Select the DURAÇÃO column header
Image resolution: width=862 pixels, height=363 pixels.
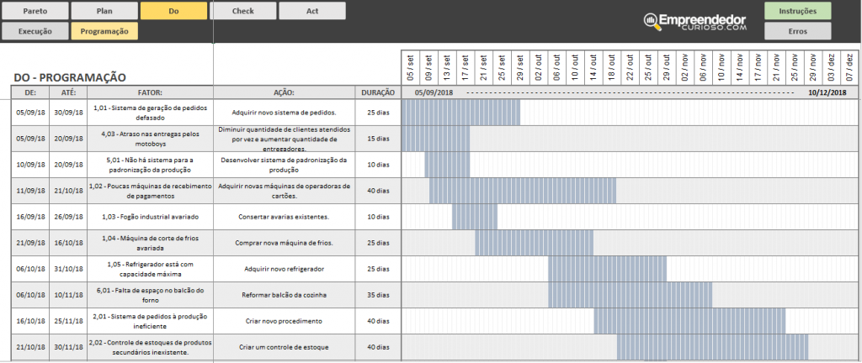click(x=378, y=92)
